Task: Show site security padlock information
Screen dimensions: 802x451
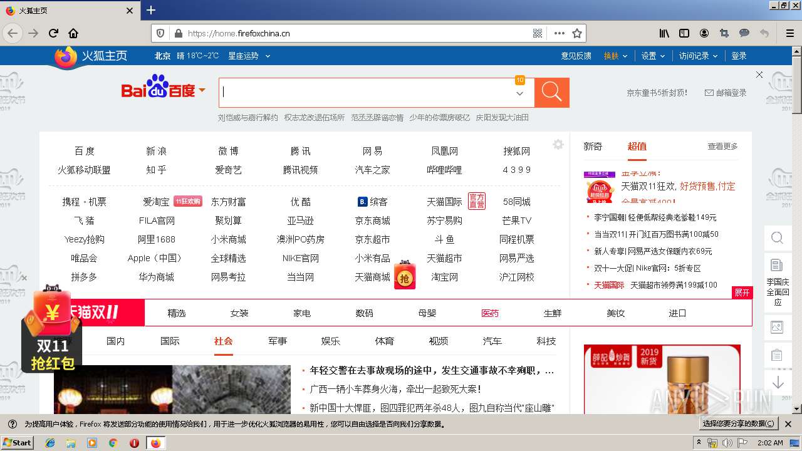Action: 178,33
